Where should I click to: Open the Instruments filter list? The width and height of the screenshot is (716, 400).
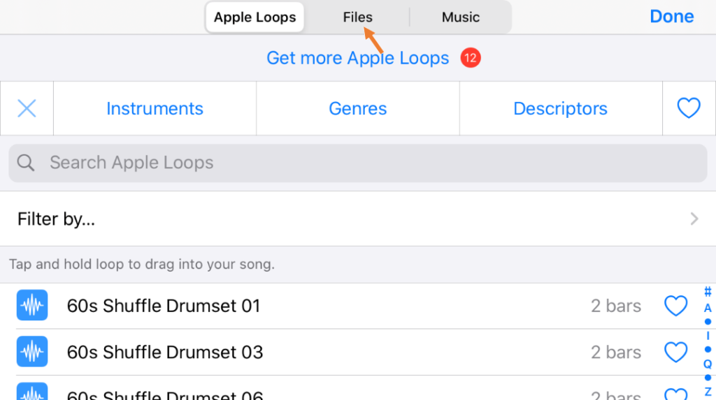(x=155, y=109)
